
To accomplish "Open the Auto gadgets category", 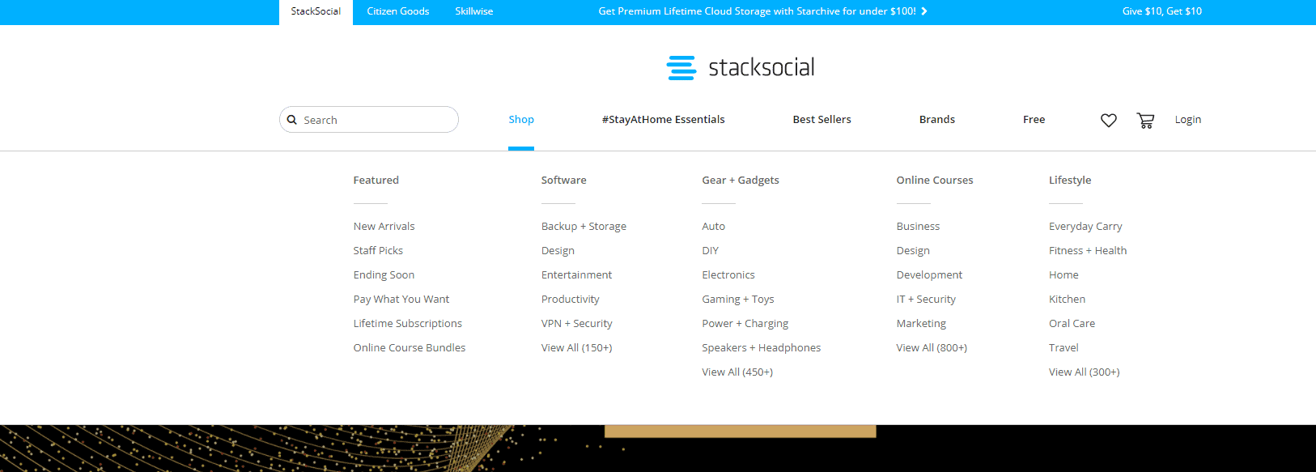I will (x=713, y=226).
